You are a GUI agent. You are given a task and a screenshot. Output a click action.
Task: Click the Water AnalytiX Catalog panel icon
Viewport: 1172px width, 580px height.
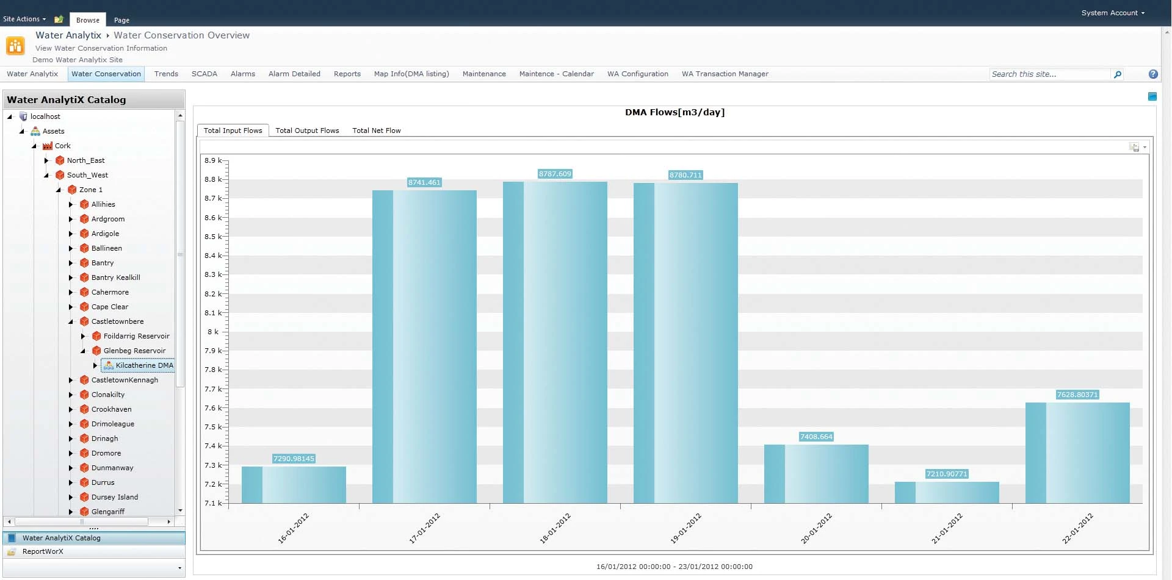coord(12,538)
